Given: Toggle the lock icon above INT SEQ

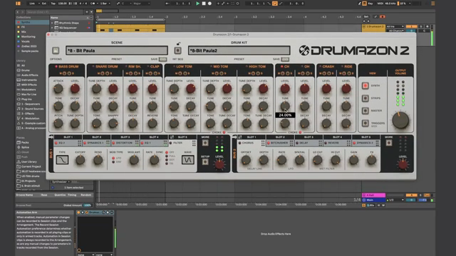Looking at the screenshot, I should click(178, 43).
